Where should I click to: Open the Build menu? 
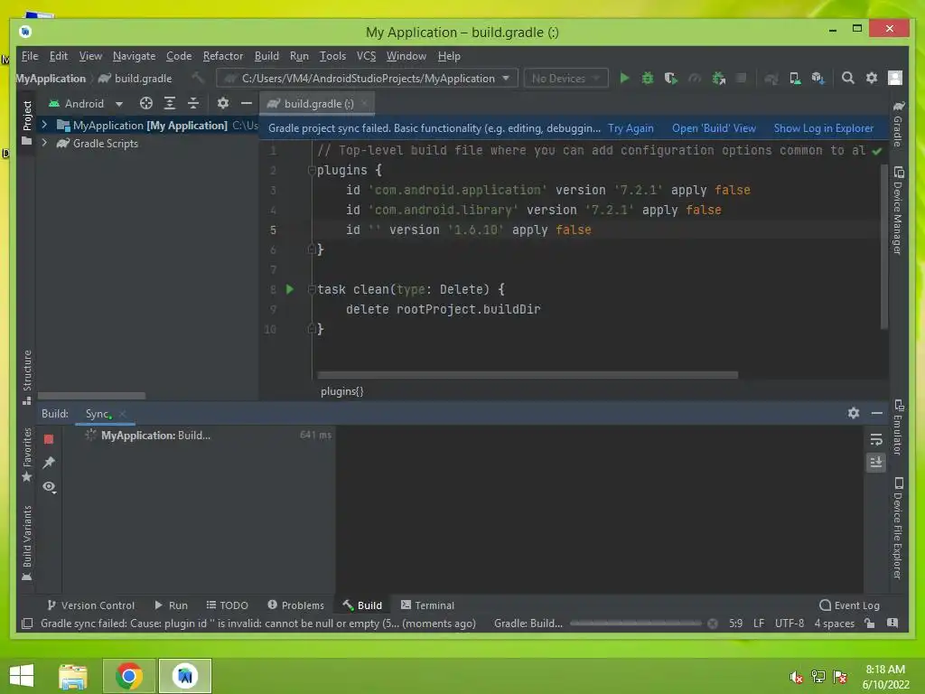point(266,56)
